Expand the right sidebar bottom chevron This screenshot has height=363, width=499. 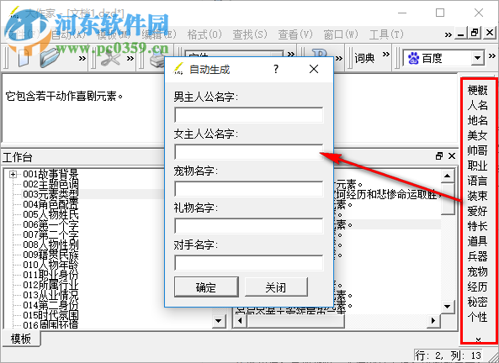pyautogui.click(x=478, y=339)
